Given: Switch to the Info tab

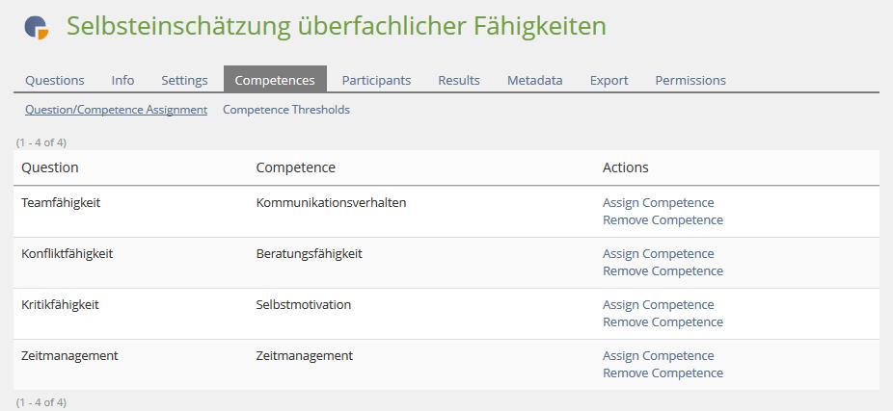Looking at the screenshot, I should [x=122, y=80].
